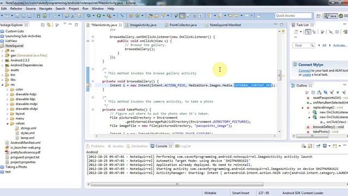Screen dimensions: 348x196
Task: Toggle Categorized view in Task List toolbar
Action: click(308, 32)
